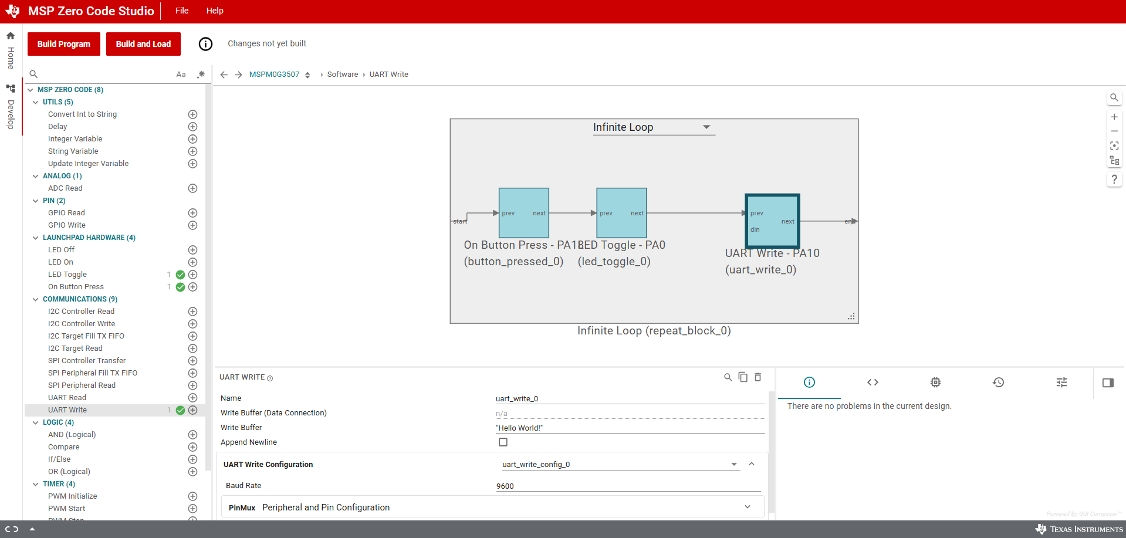Enable the Append Newline checkbox
Viewport: 1126px width, 538px height.
[x=503, y=442]
